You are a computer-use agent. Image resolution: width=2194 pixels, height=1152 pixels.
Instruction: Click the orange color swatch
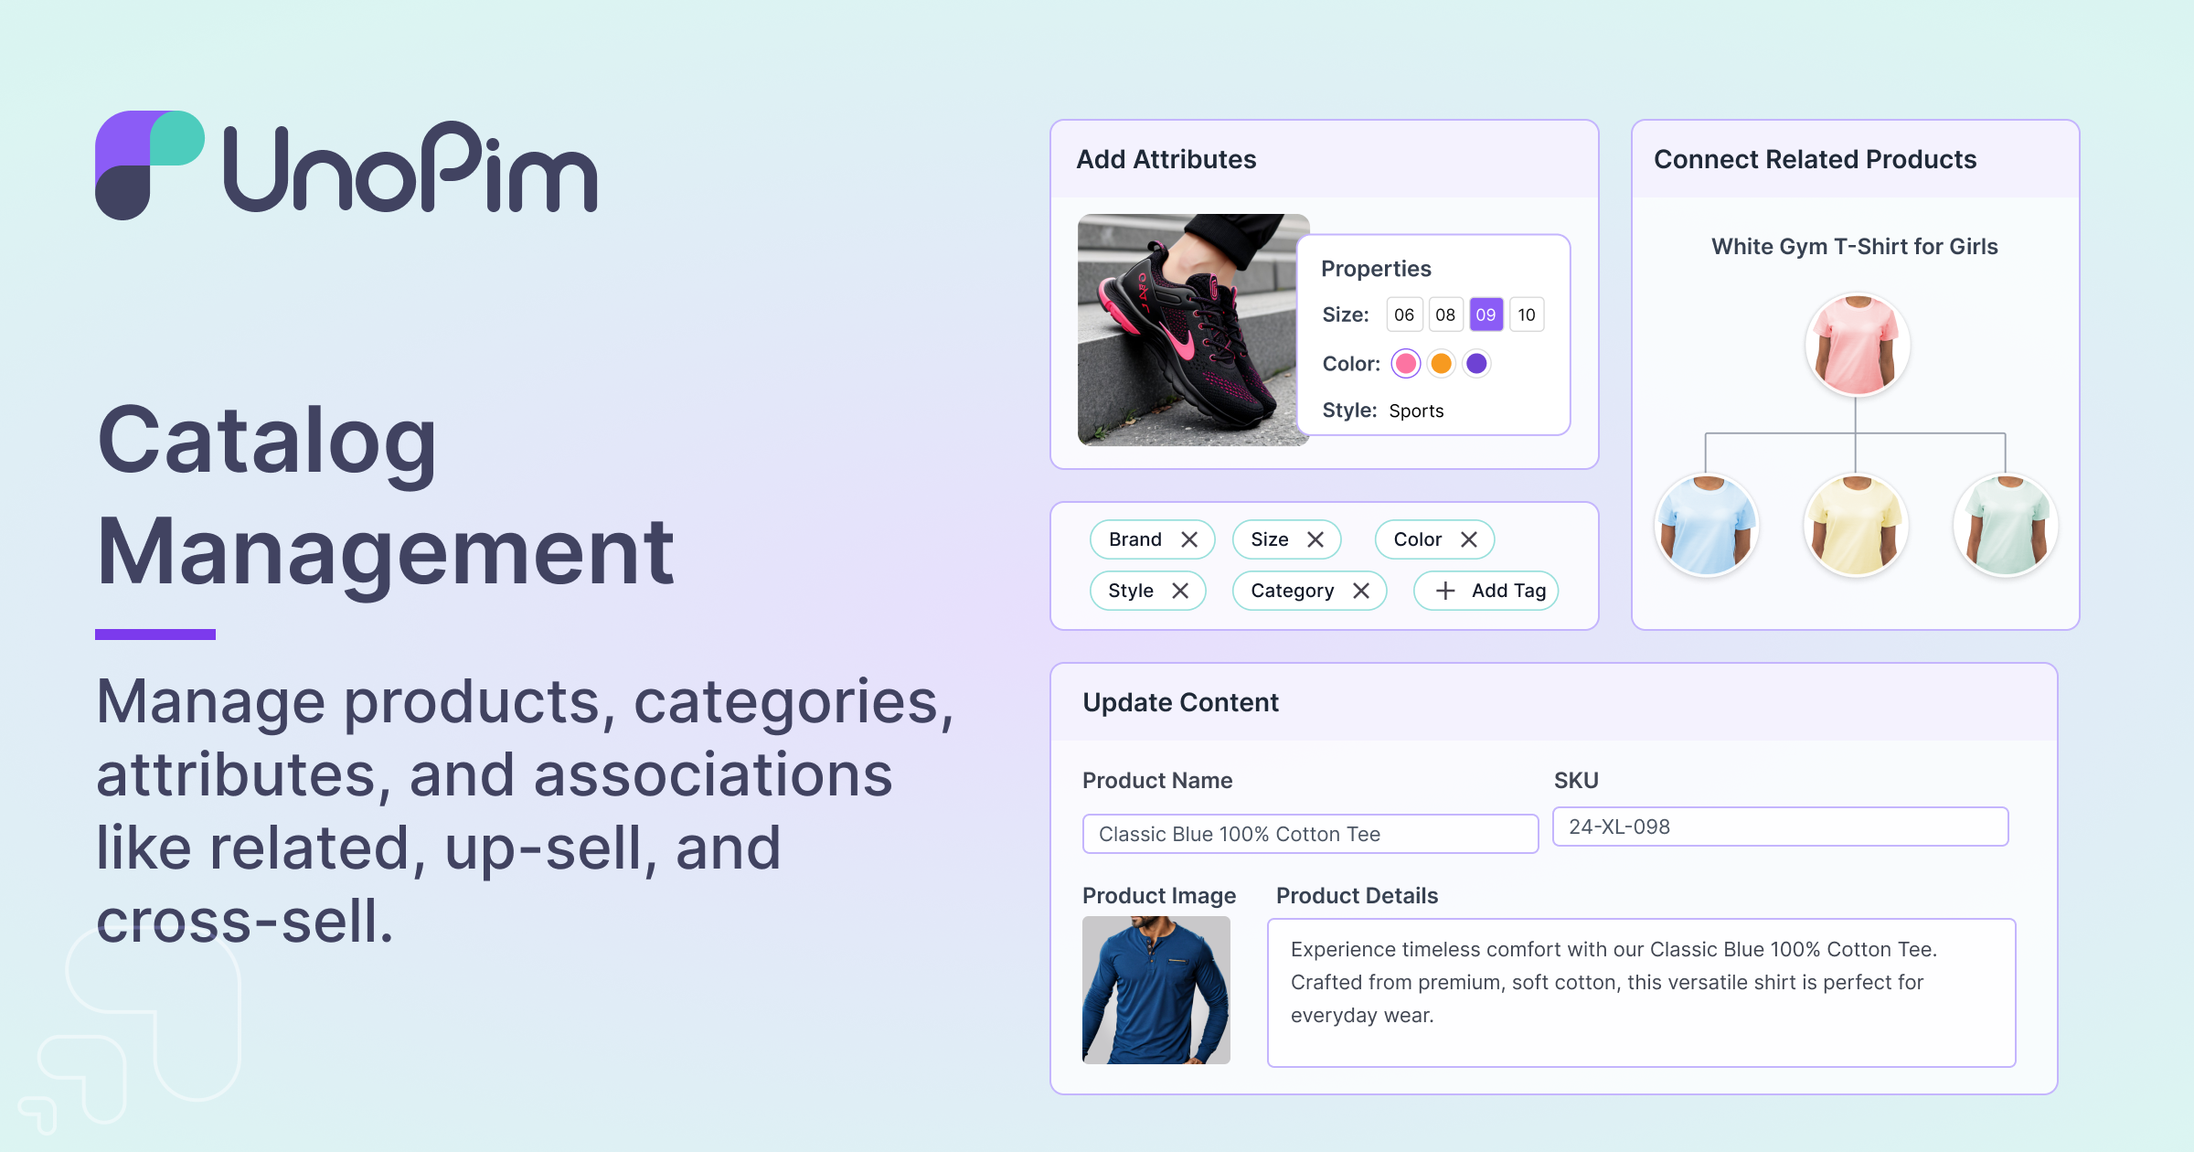(1441, 364)
